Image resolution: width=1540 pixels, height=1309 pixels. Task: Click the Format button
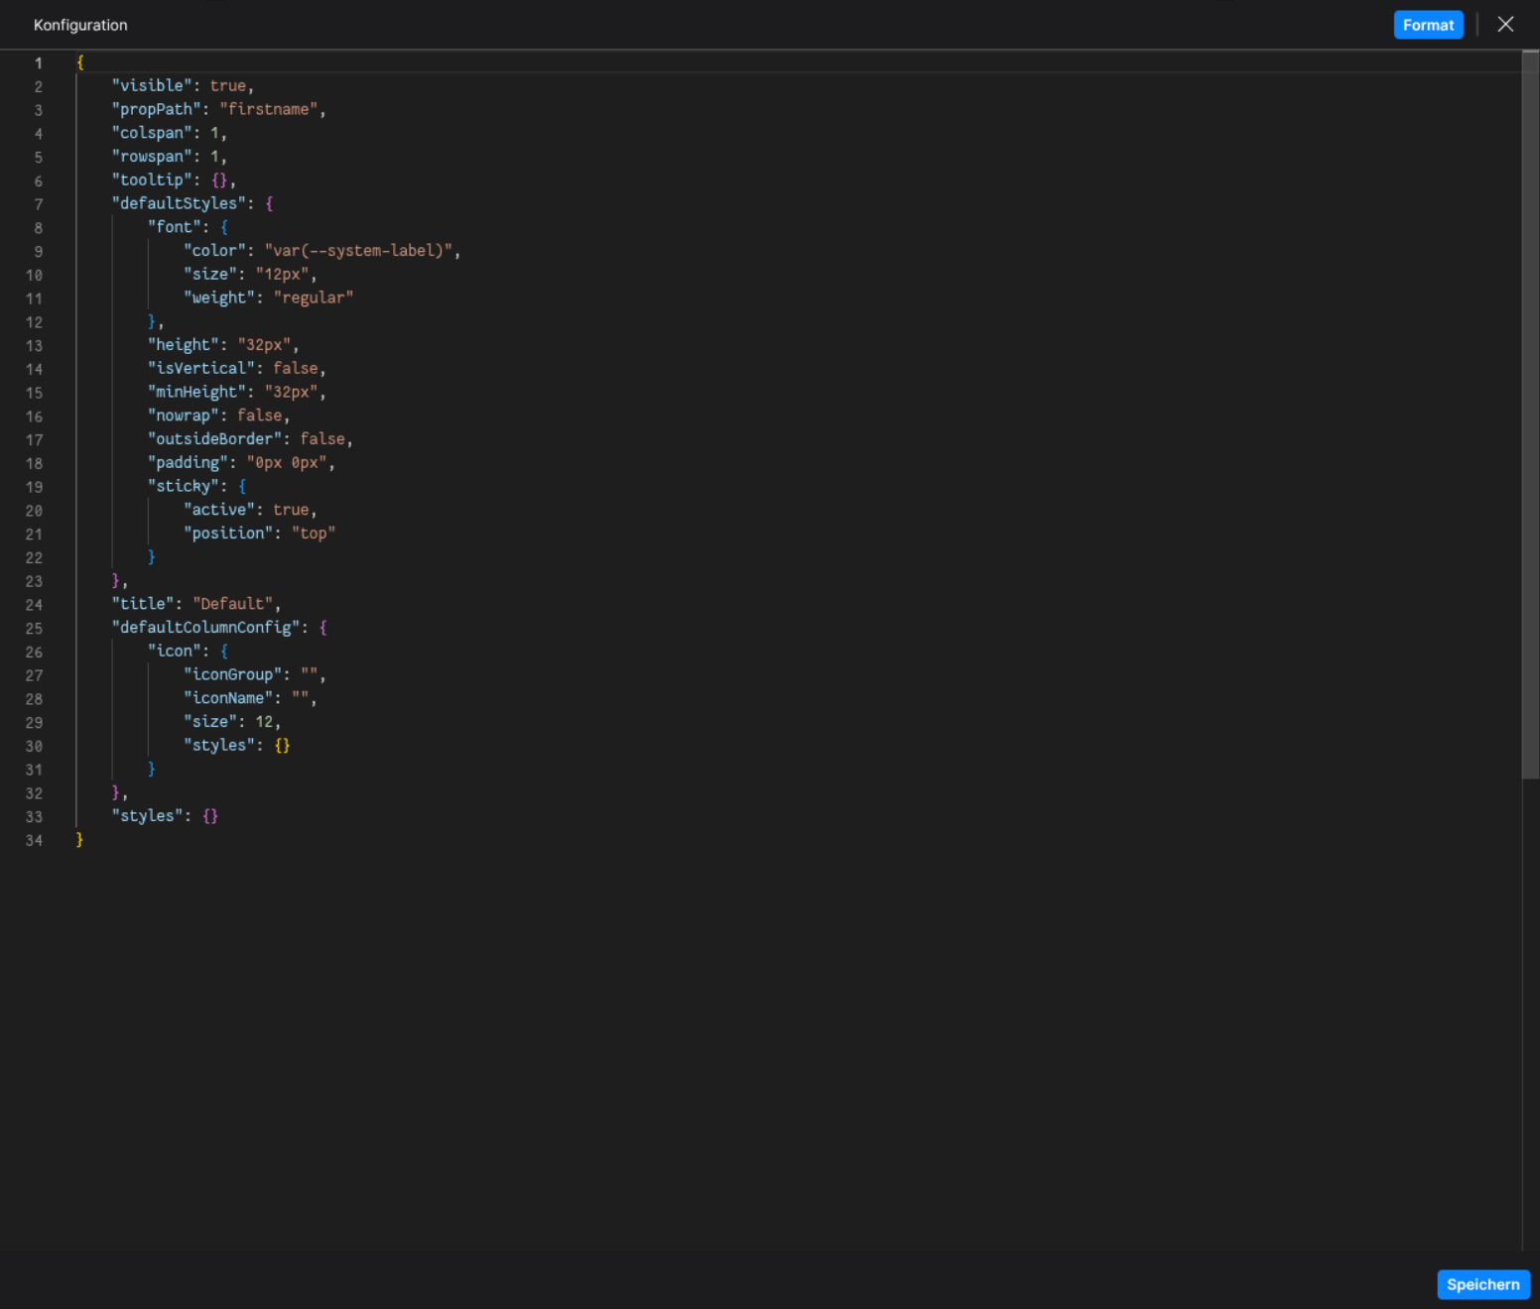pos(1428,24)
